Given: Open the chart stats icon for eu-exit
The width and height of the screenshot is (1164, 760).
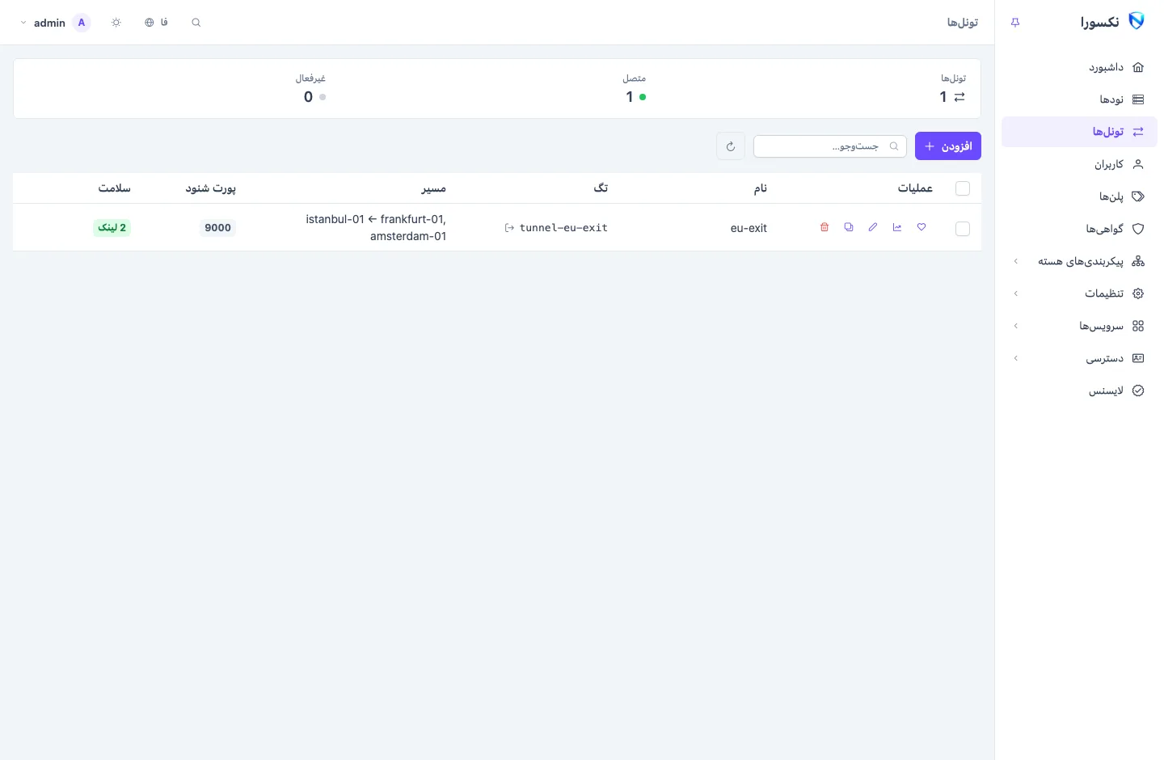Looking at the screenshot, I should [897, 227].
